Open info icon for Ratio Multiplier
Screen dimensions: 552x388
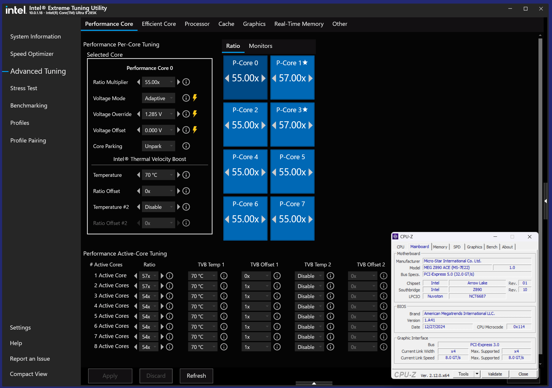[x=186, y=82]
